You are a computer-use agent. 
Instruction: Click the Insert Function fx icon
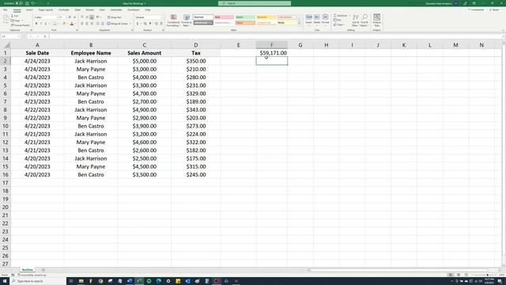click(45, 36)
